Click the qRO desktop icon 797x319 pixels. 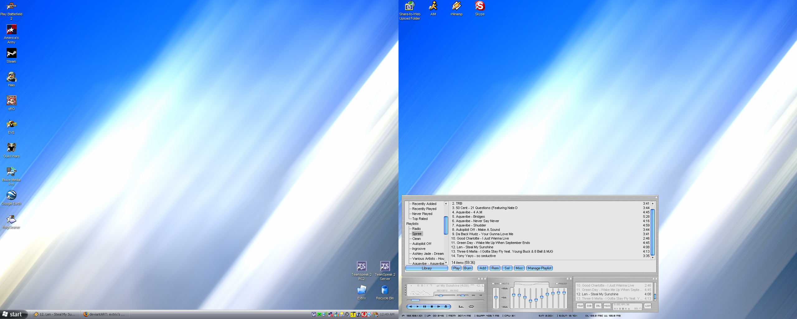point(11,103)
